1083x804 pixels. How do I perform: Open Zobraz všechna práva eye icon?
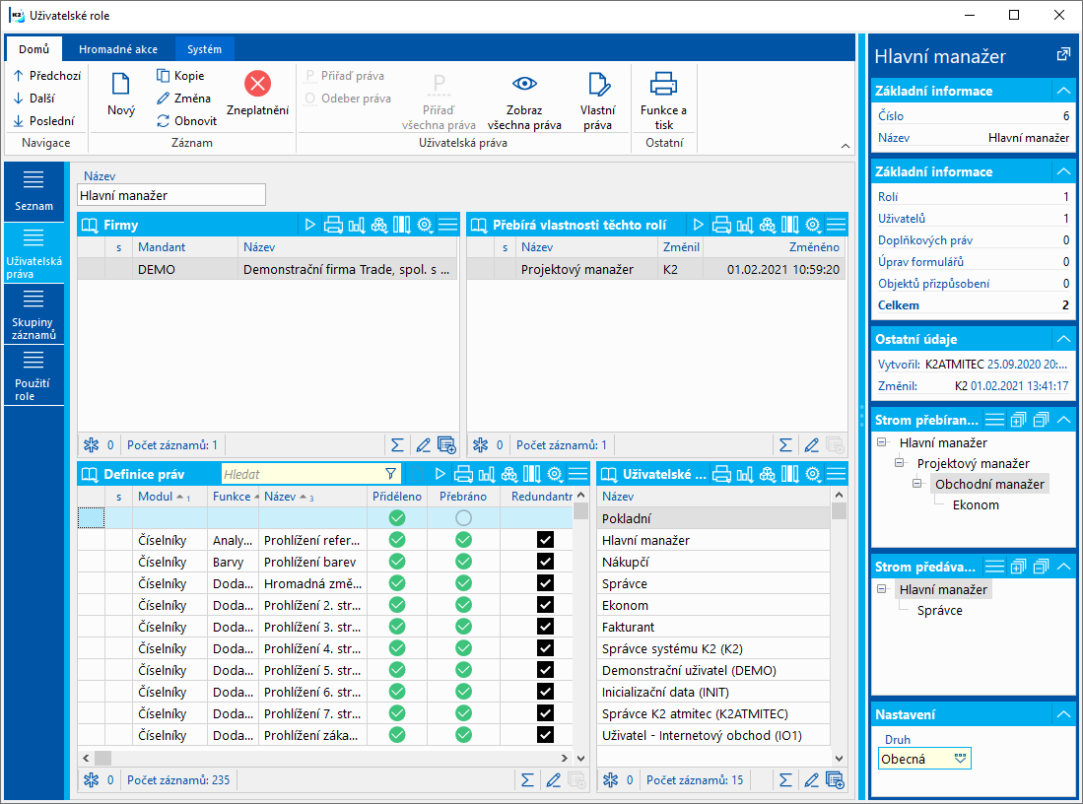coord(524,85)
